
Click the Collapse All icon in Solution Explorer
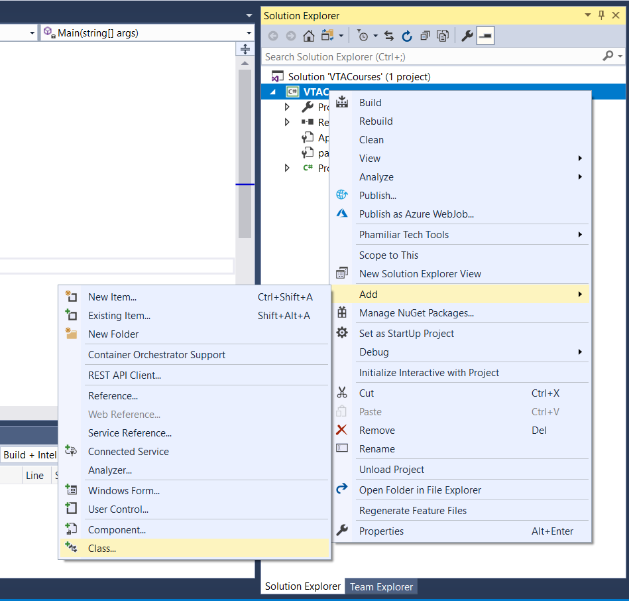[425, 36]
